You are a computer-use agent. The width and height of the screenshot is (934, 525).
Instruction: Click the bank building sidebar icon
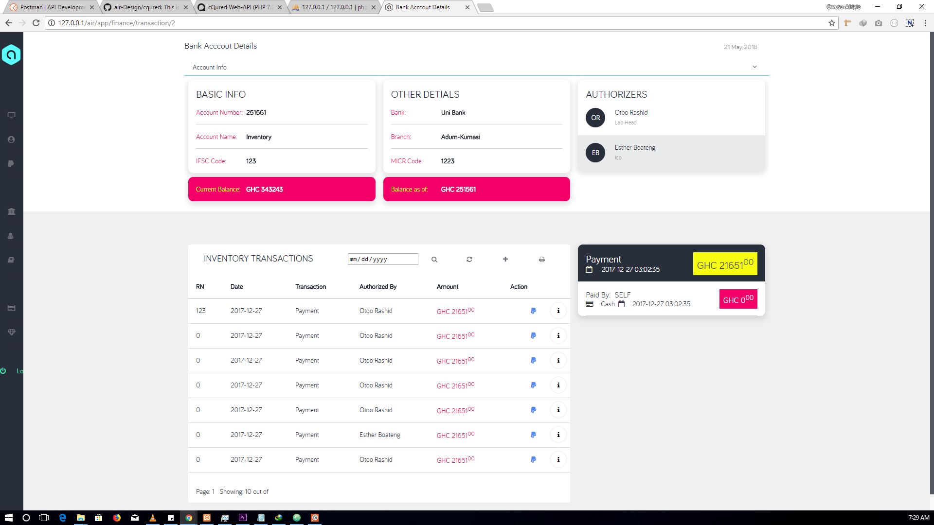11,211
